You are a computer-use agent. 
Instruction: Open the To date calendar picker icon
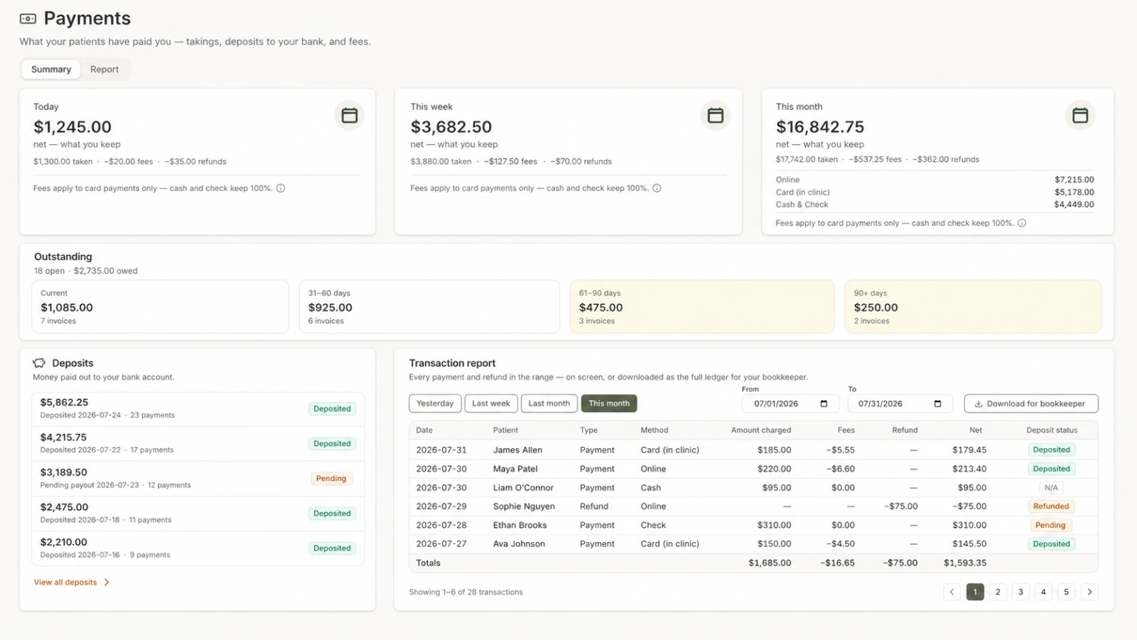[x=937, y=403]
